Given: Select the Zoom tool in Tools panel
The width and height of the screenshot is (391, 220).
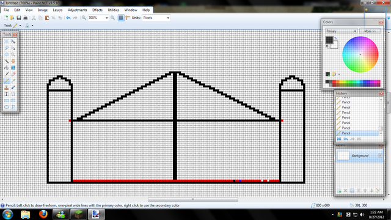Looking at the screenshot, I should (x=13, y=54).
